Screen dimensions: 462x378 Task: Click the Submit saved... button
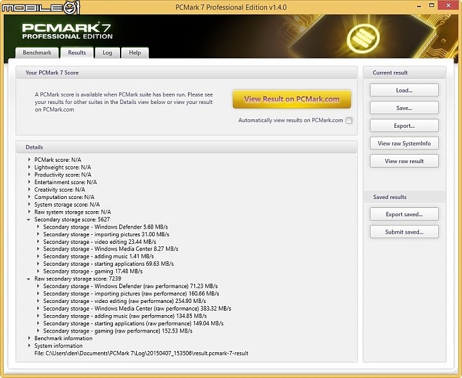pyautogui.click(x=404, y=232)
